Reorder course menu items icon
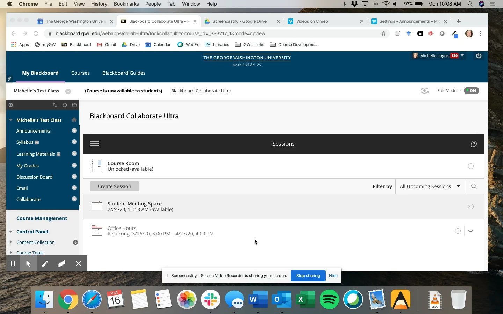Screen dimensions: 503x314 coord(55,105)
